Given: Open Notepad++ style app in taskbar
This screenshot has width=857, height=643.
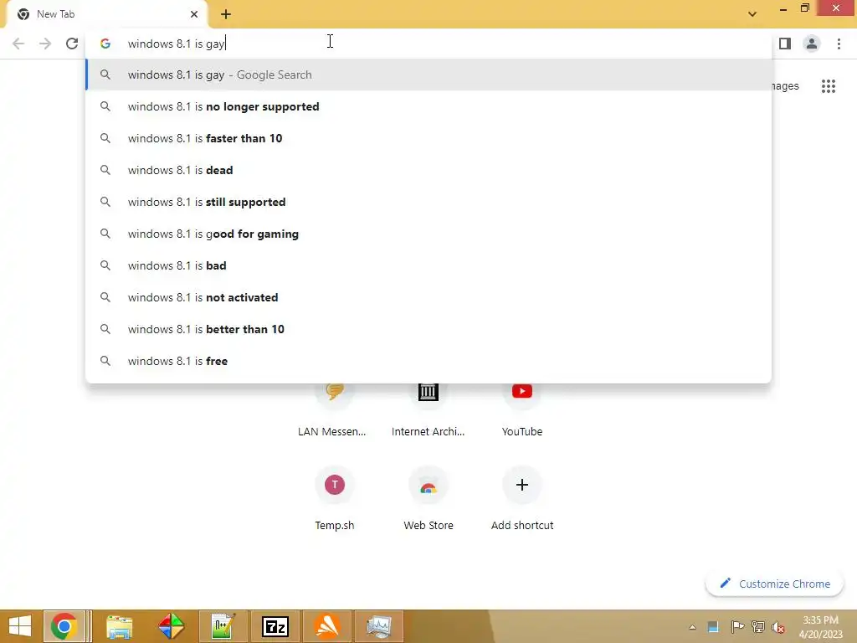Looking at the screenshot, I should [x=223, y=626].
